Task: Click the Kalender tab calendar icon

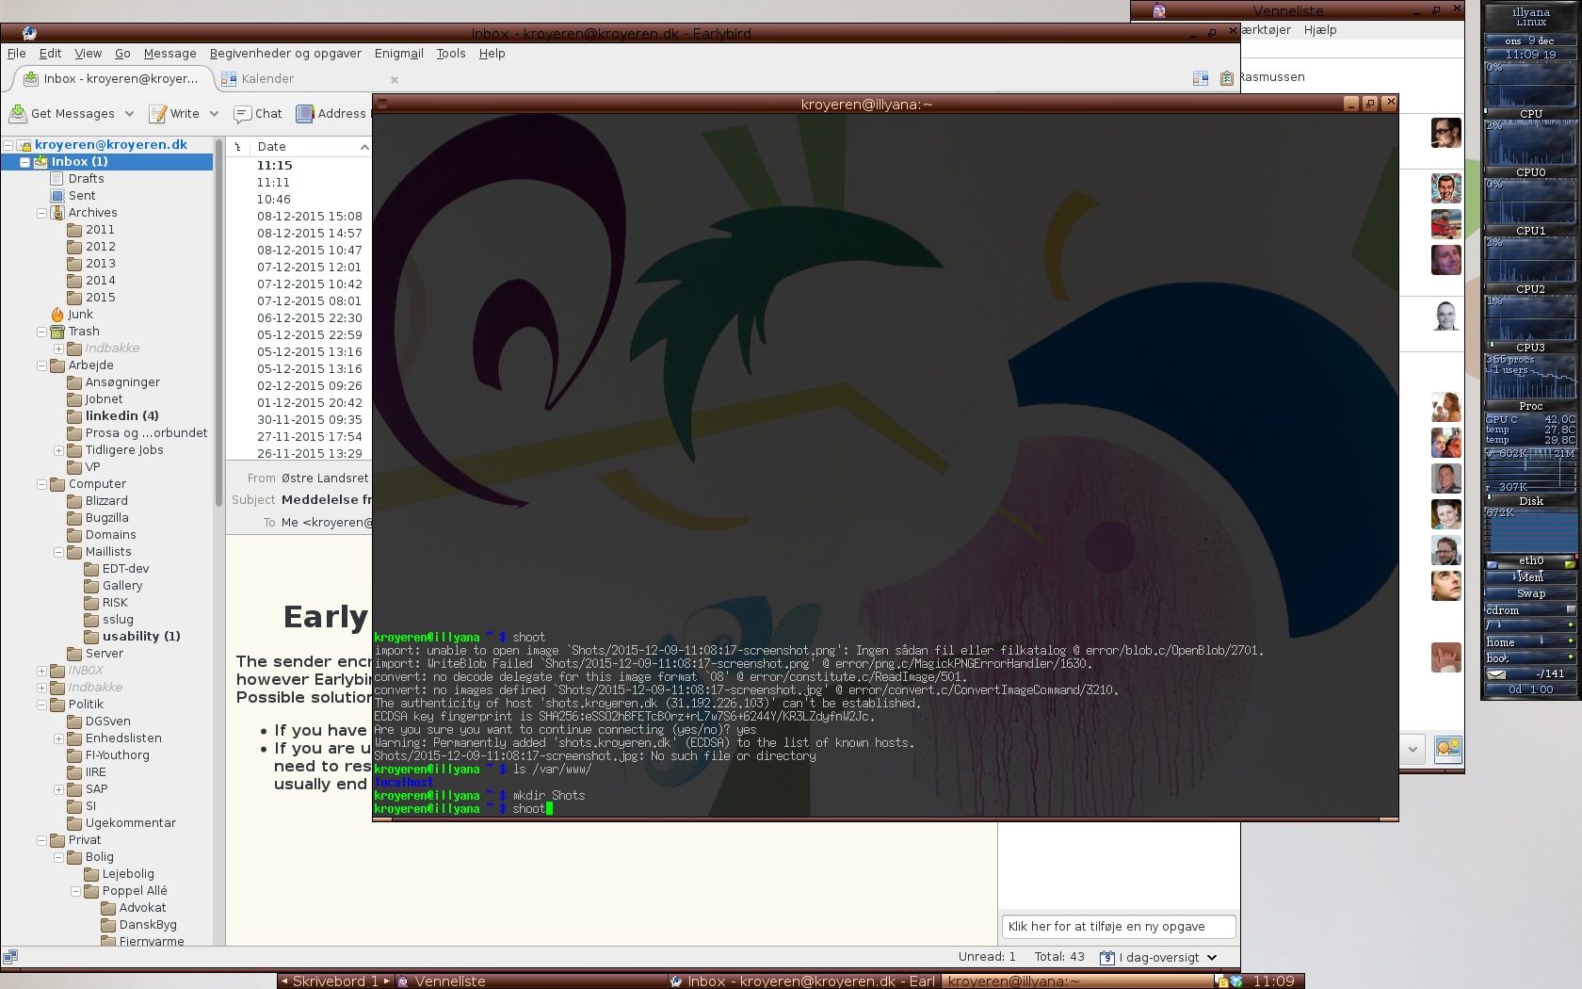Action: click(x=229, y=79)
